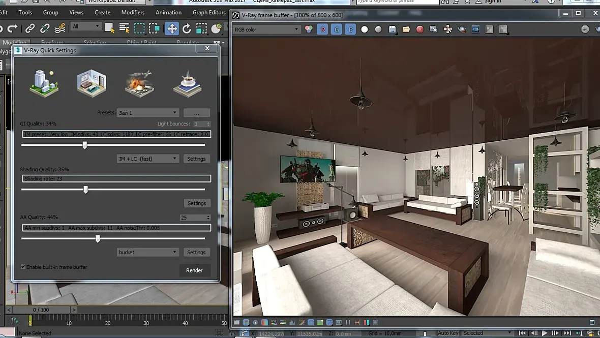Click the Track Mouse while rendering icon

447,29
